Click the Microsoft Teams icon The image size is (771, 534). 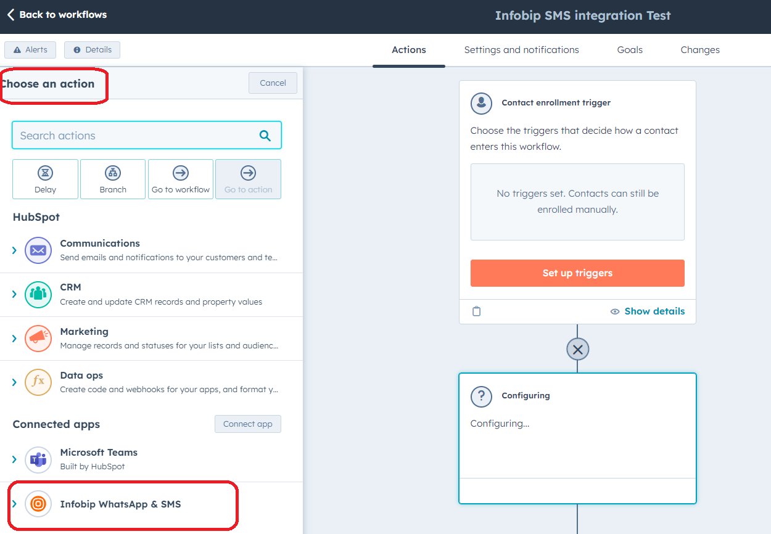click(x=38, y=459)
